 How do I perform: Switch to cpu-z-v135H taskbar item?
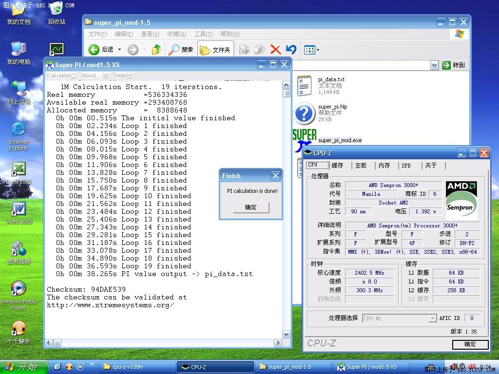(x=137, y=367)
